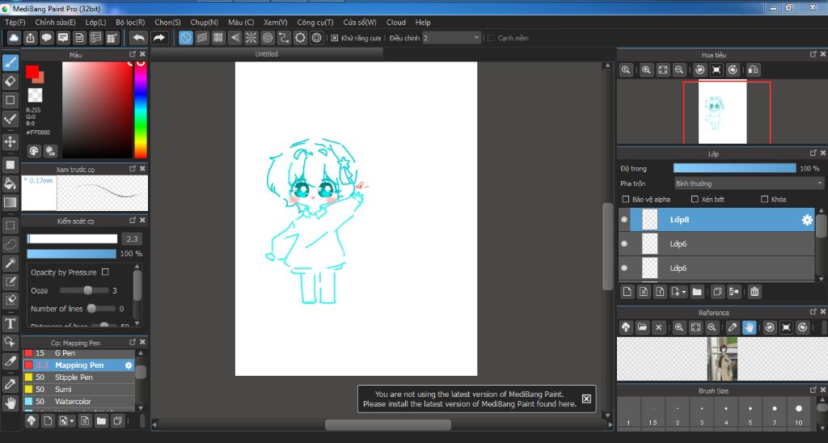
Task: Float the Màu color panel
Action: point(133,54)
